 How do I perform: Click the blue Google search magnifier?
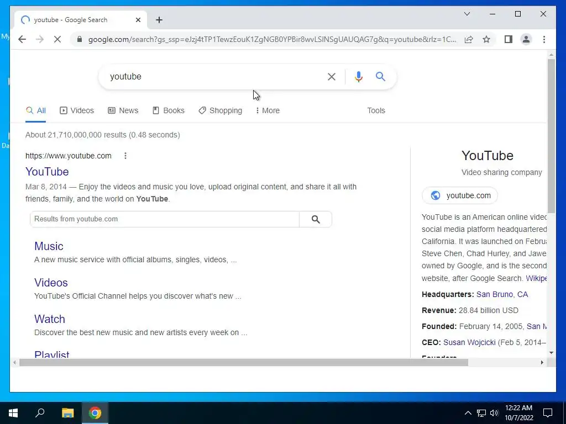(x=380, y=76)
